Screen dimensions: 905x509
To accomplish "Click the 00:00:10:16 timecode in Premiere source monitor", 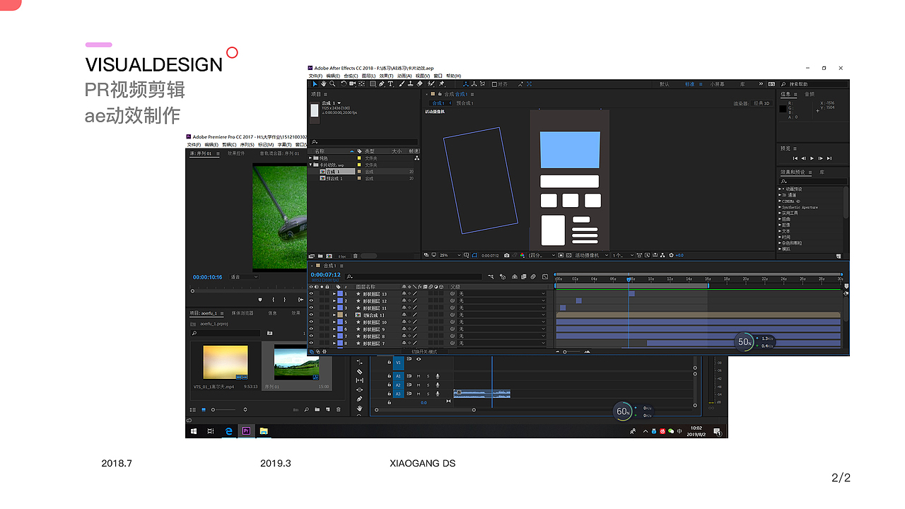I will 208,277.
